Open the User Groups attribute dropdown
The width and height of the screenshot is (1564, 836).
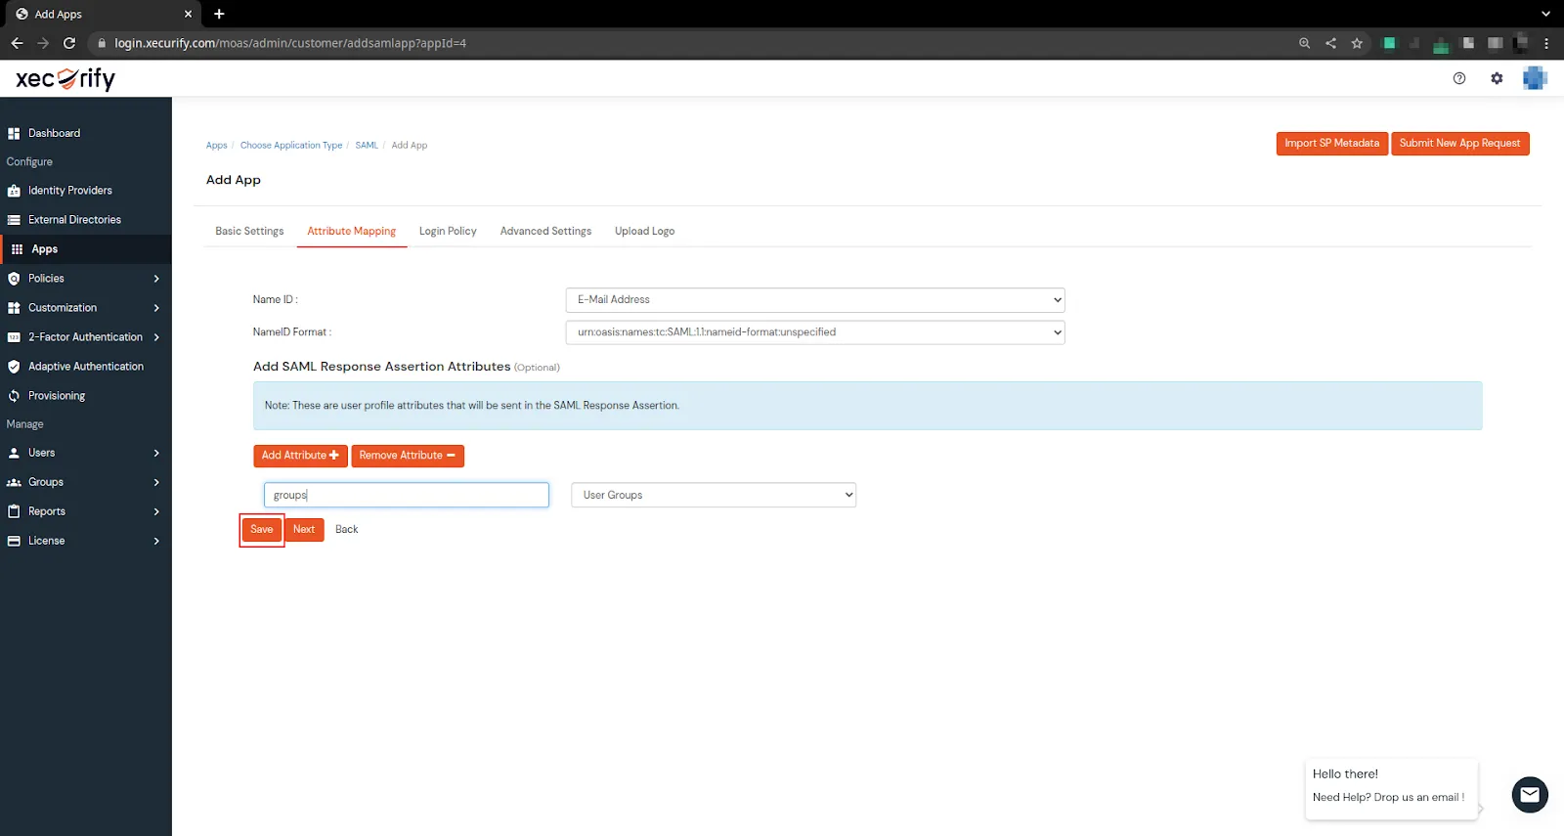(x=714, y=495)
